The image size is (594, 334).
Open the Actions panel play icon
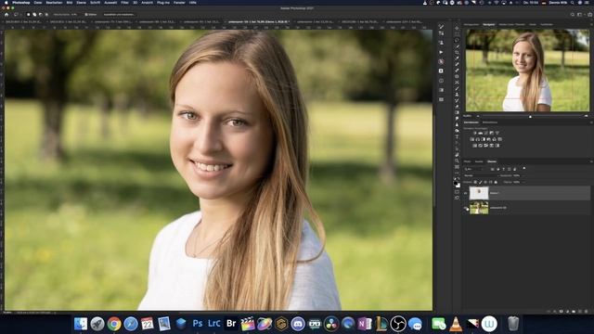point(441,52)
